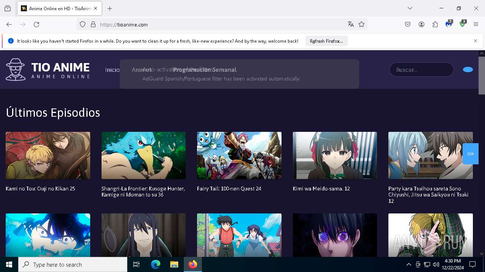Open the volume speaker tray icon
The width and height of the screenshot is (485, 272).
coord(436,264)
